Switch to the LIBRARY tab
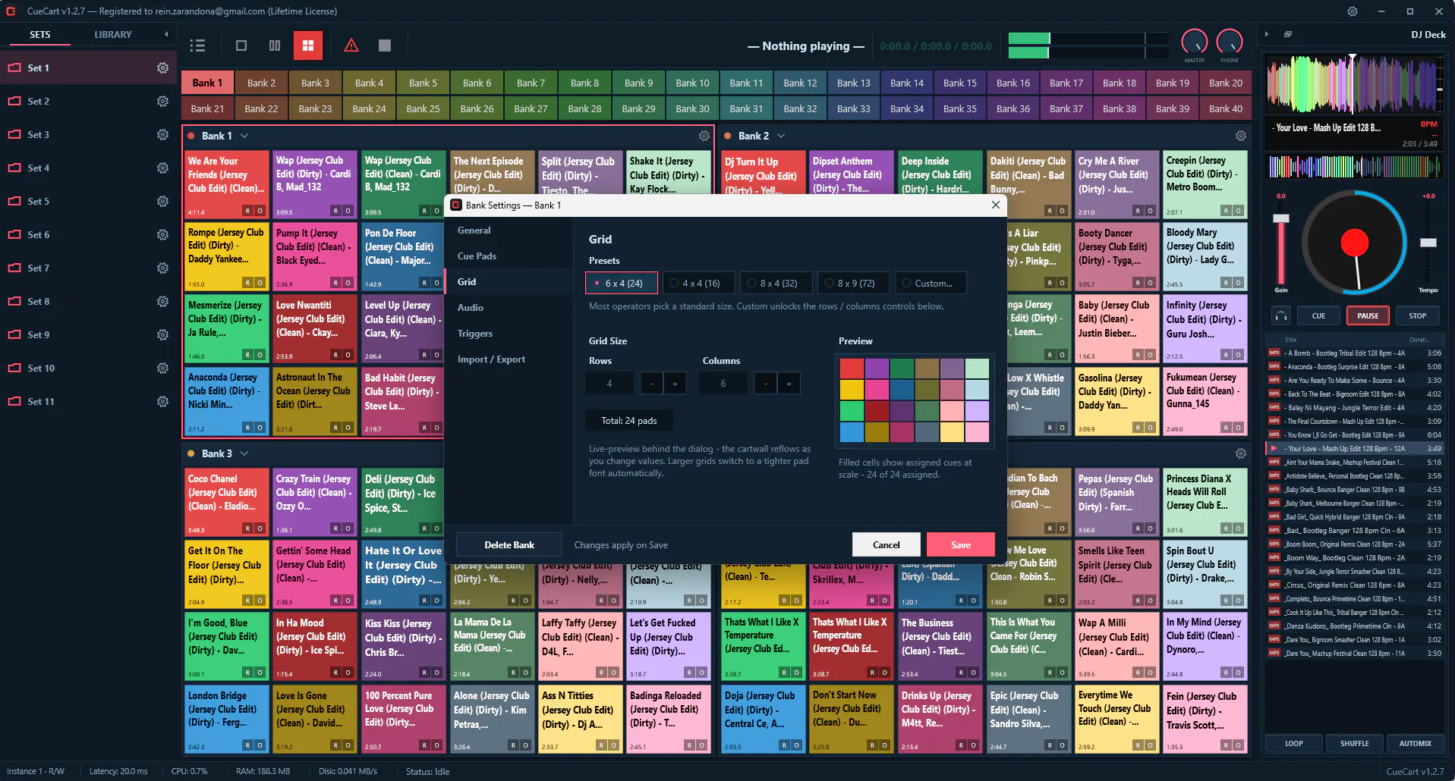Viewport: 1455px width, 781px height. pyautogui.click(x=113, y=35)
